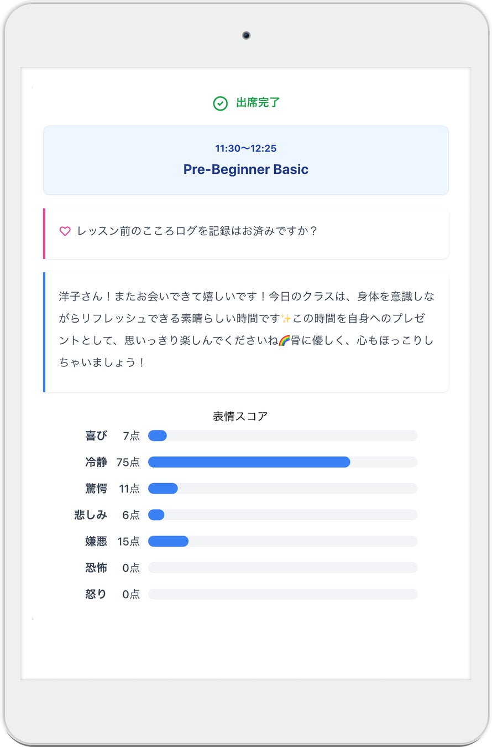
Task: Click the green attendance checkmark icon
Action: pyautogui.click(x=220, y=103)
